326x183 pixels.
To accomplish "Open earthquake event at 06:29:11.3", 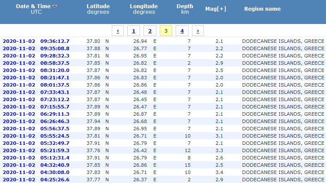I will [x=36, y=114].
